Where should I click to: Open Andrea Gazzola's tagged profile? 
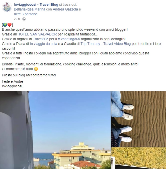[x=65, y=9]
